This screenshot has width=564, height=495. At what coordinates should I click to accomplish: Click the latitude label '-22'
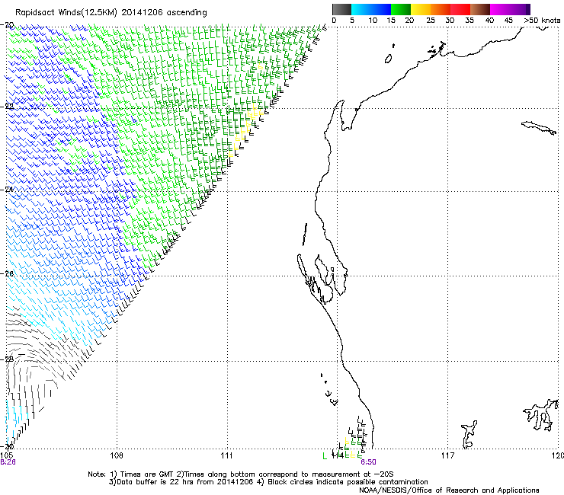pos(7,107)
